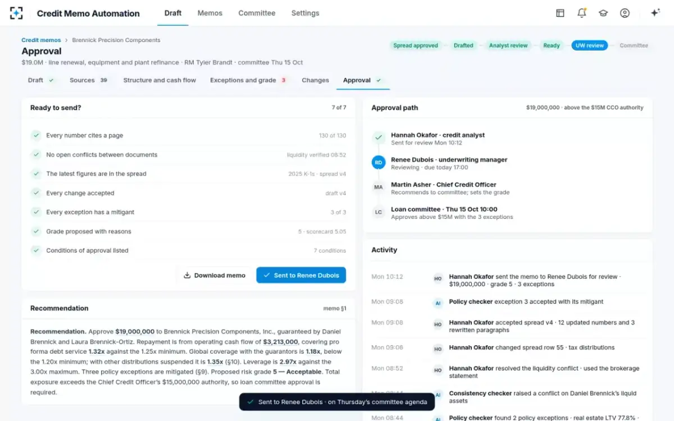
Task: Click check mark for Every change accepted
Action: coord(36,193)
